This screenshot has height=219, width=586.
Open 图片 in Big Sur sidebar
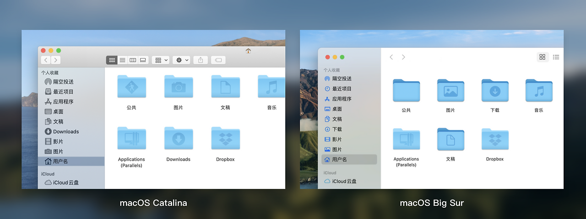click(349, 149)
